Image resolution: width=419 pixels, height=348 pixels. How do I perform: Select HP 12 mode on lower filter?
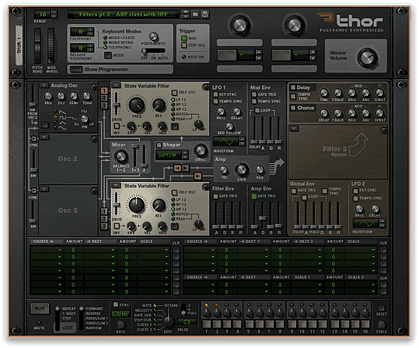pos(173,209)
